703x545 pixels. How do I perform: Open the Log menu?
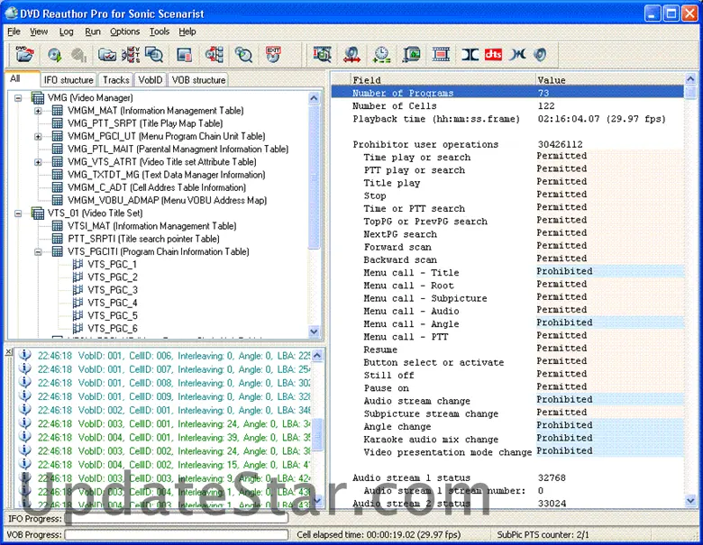click(67, 32)
